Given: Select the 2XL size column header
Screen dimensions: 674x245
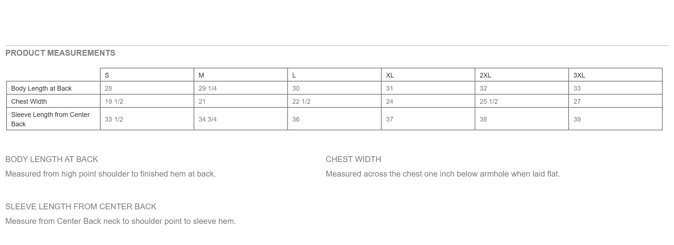Looking at the screenshot, I should point(485,75).
